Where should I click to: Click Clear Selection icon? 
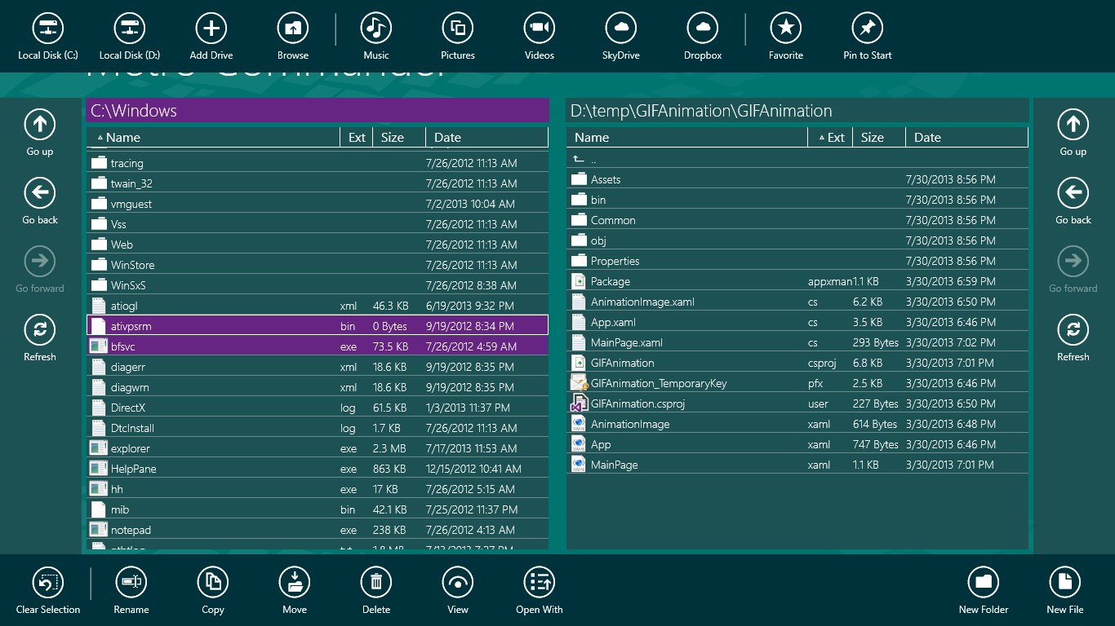click(x=48, y=582)
